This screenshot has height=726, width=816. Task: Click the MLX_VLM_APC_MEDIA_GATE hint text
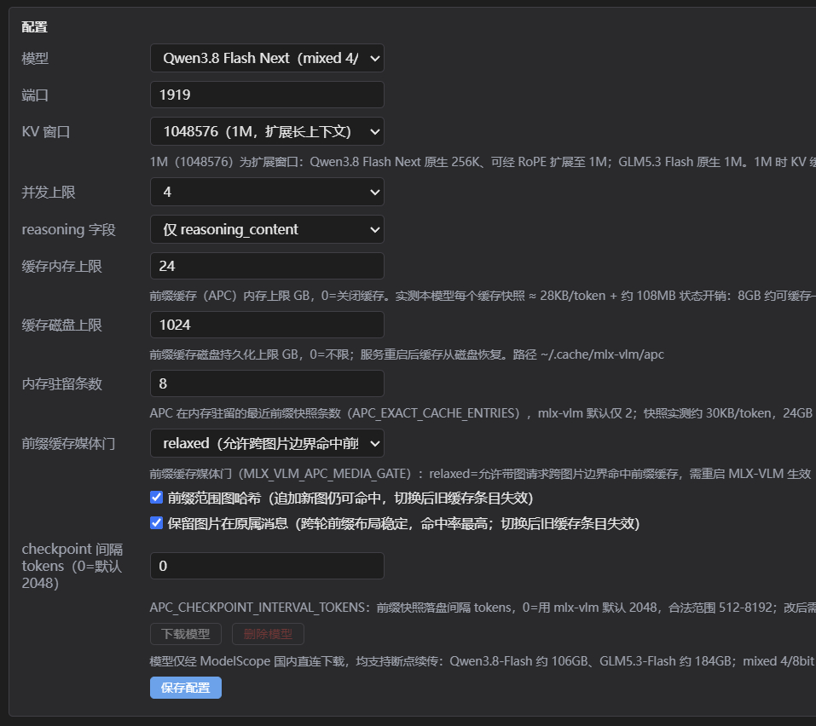pyautogui.click(x=481, y=474)
